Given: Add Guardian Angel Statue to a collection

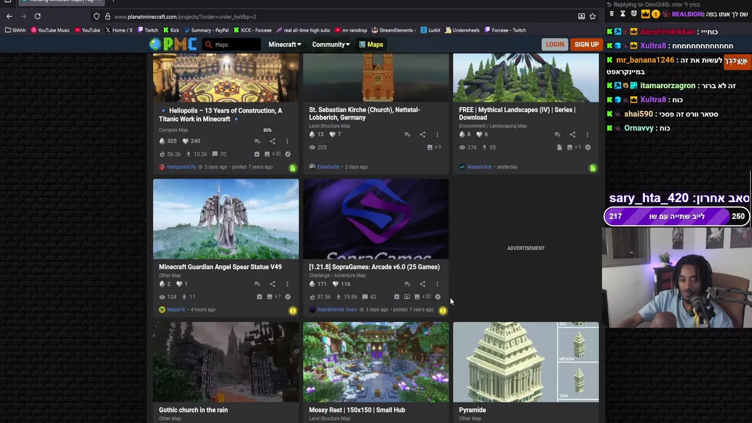Looking at the screenshot, I should (x=257, y=284).
